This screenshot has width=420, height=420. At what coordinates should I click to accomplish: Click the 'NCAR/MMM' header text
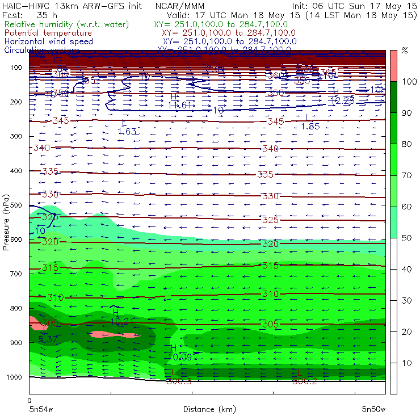click(x=180, y=6)
